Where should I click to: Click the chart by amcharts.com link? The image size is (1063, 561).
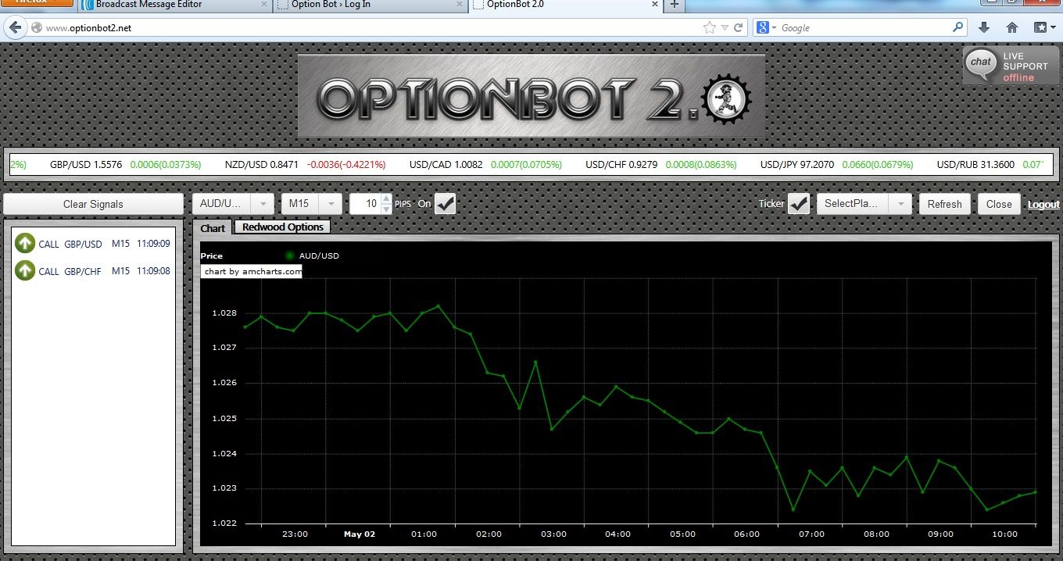252,271
